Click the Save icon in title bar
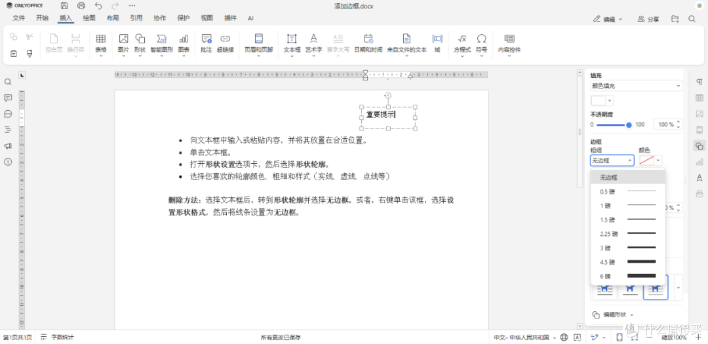Screen dimensions: 708x344 64,6
